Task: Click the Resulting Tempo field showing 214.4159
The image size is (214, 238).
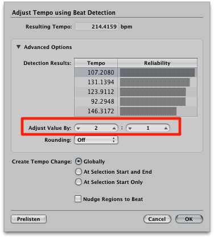Action: tap(97, 27)
